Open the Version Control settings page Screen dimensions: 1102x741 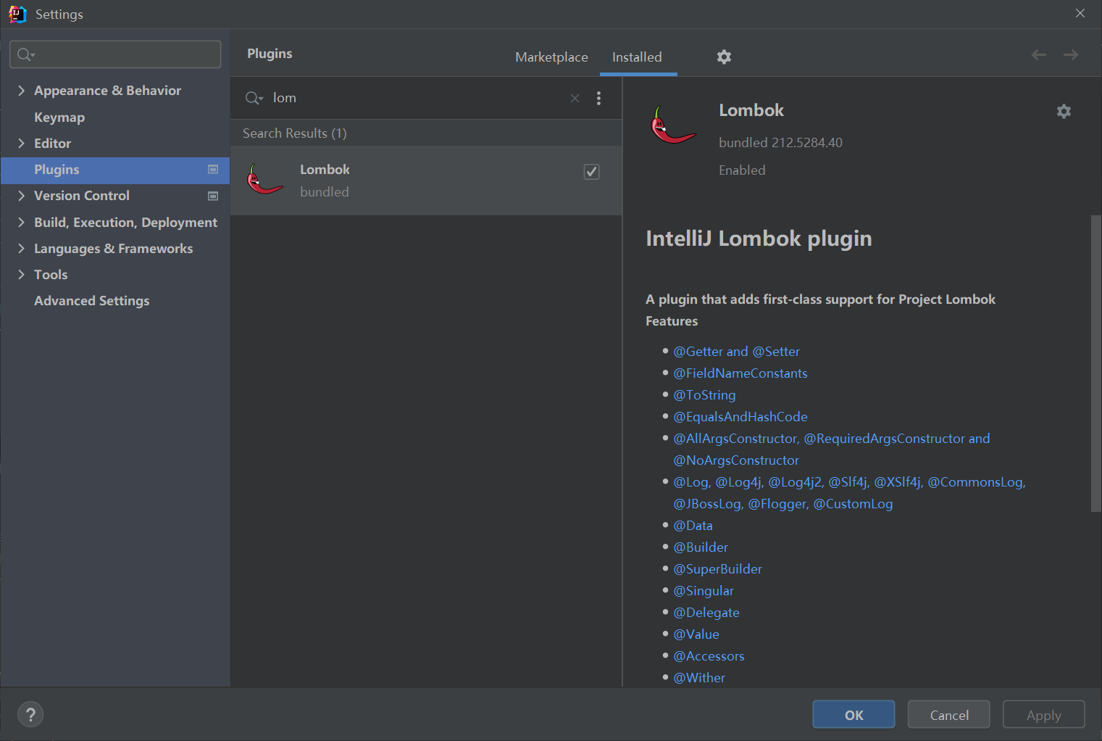tap(82, 195)
